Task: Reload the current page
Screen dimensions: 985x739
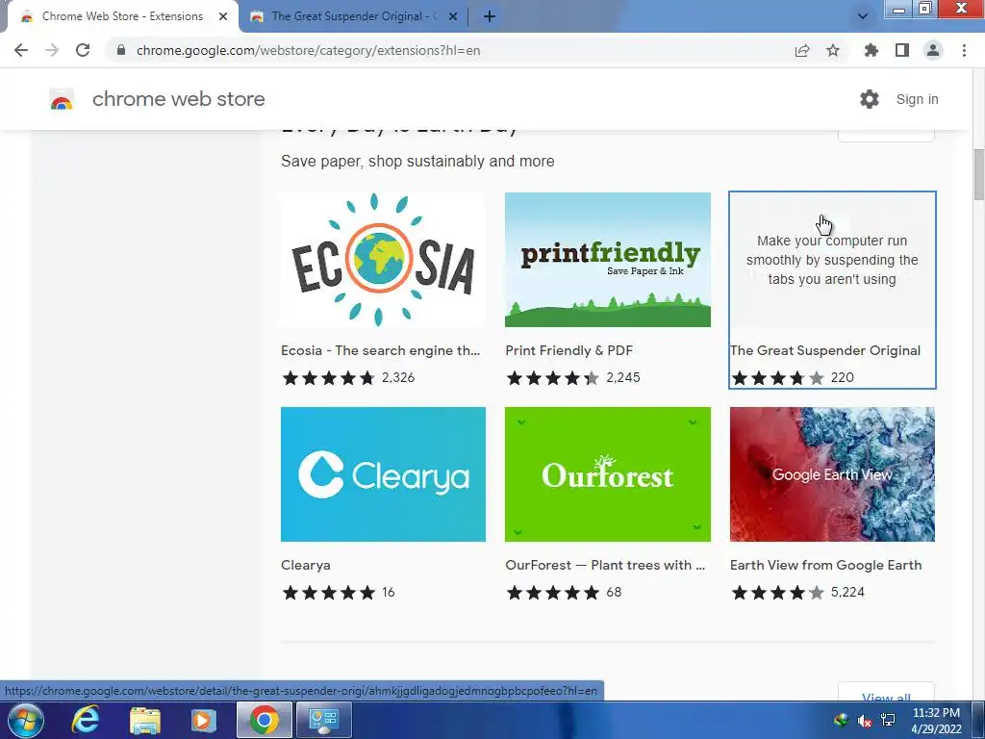Action: (x=83, y=50)
